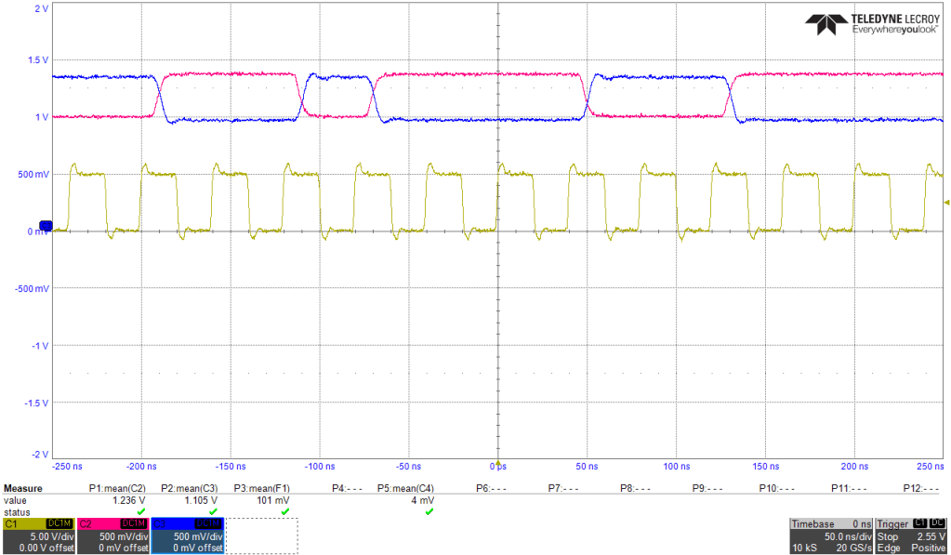Open the C2 channel descriptor box
The image size is (951, 555).
tap(112, 535)
